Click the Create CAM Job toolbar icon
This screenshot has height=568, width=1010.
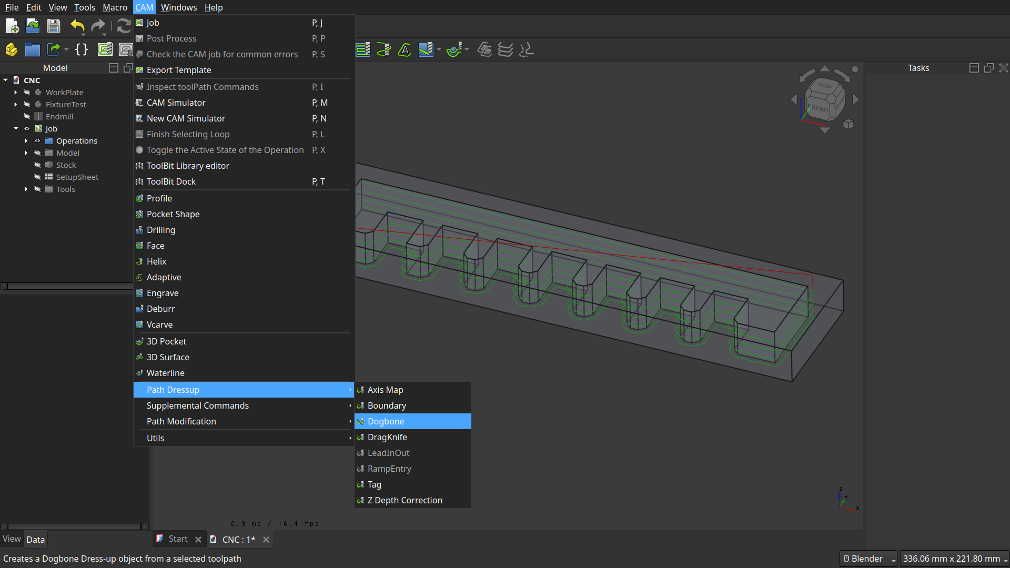pos(105,49)
